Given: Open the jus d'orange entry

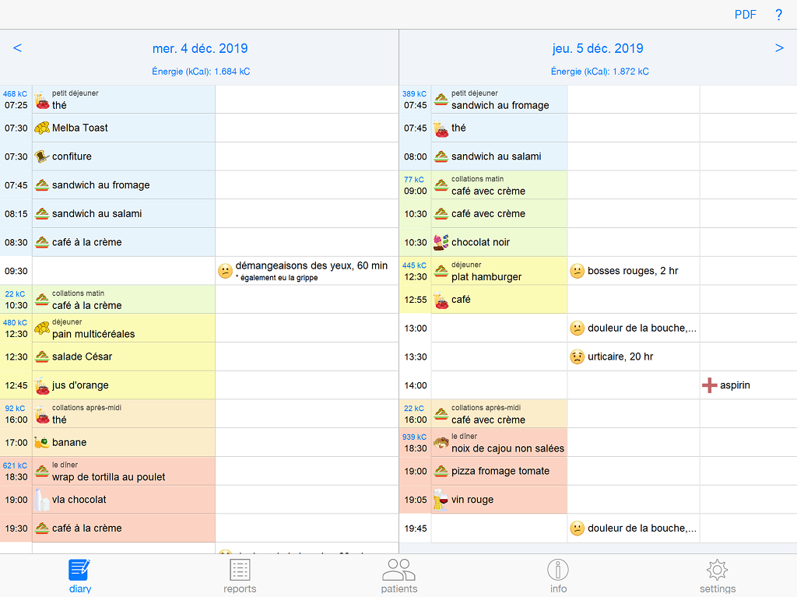Looking at the screenshot, I should tap(124, 385).
